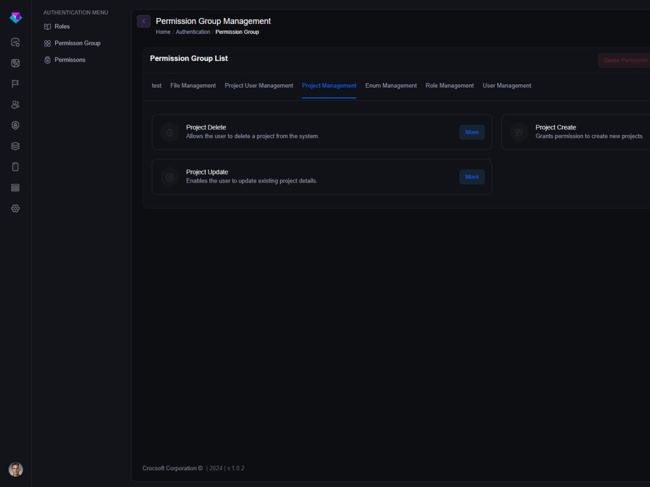The width and height of the screenshot is (650, 487).
Task: Click the user avatar photo
Action: coord(16,469)
